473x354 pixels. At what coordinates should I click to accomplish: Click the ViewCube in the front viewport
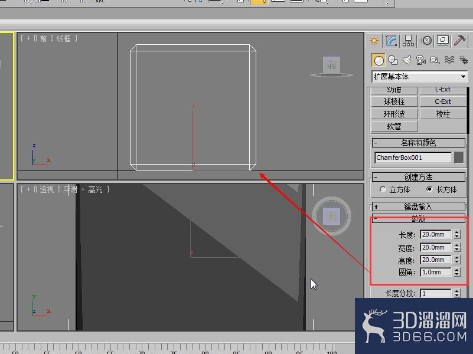pos(331,66)
